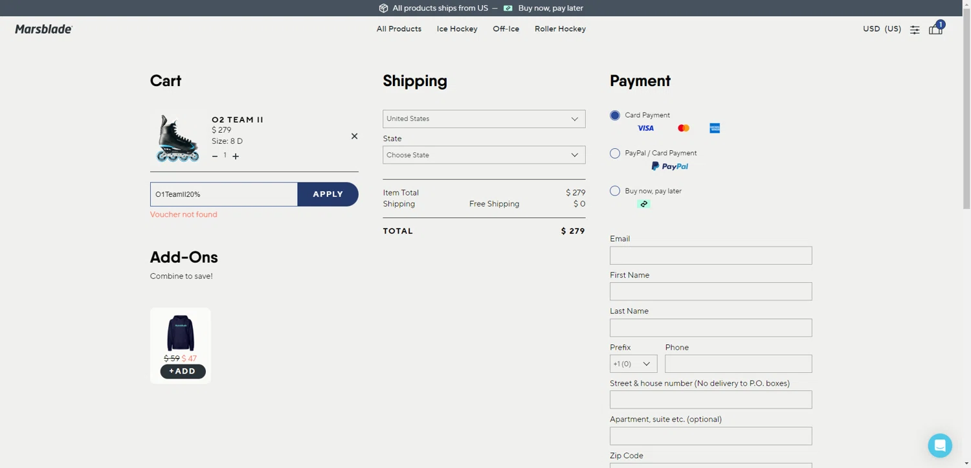Open the phone Prefix dropdown

tap(634, 364)
